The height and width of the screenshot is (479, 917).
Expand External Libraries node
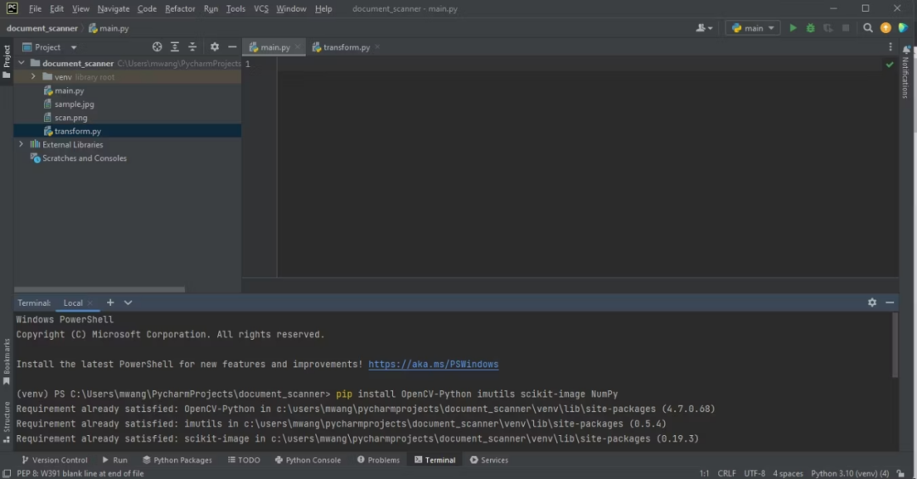[22, 145]
